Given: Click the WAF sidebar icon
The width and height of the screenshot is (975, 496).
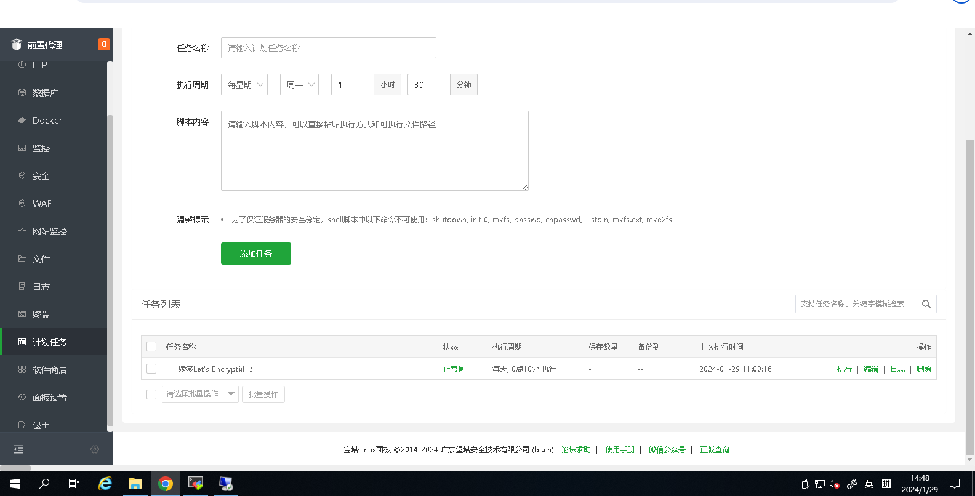Looking at the screenshot, I should click(22, 203).
